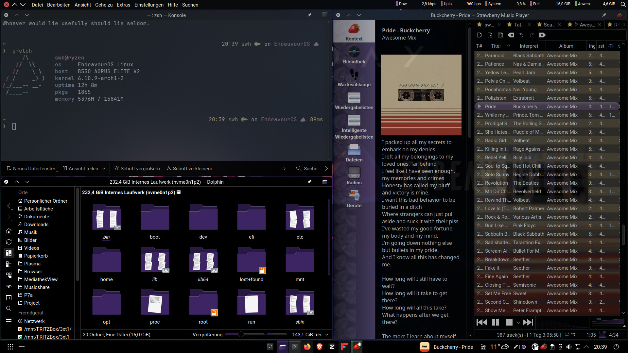This screenshot has height=353, width=628.
Task: Undo last playlist change
Action: pyautogui.click(x=521, y=35)
